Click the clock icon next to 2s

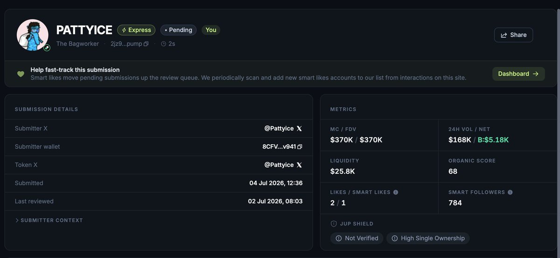point(163,44)
